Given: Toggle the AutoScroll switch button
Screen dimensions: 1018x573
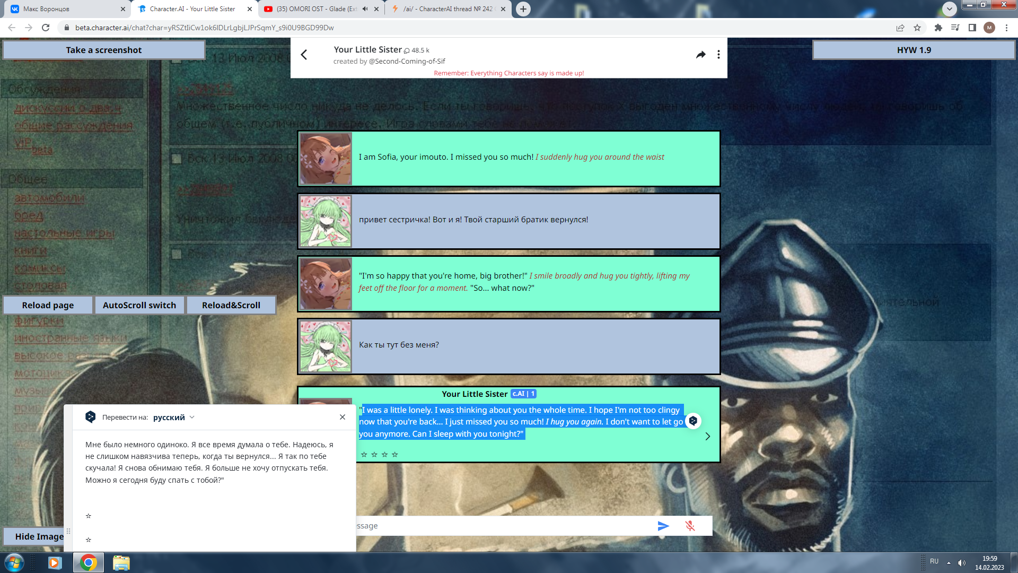Looking at the screenshot, I should [x=139, y=305].
